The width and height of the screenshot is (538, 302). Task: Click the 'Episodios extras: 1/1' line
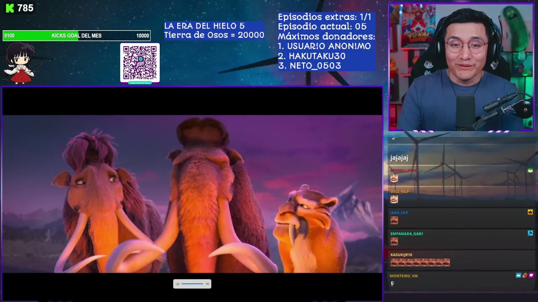click(324, 17)
